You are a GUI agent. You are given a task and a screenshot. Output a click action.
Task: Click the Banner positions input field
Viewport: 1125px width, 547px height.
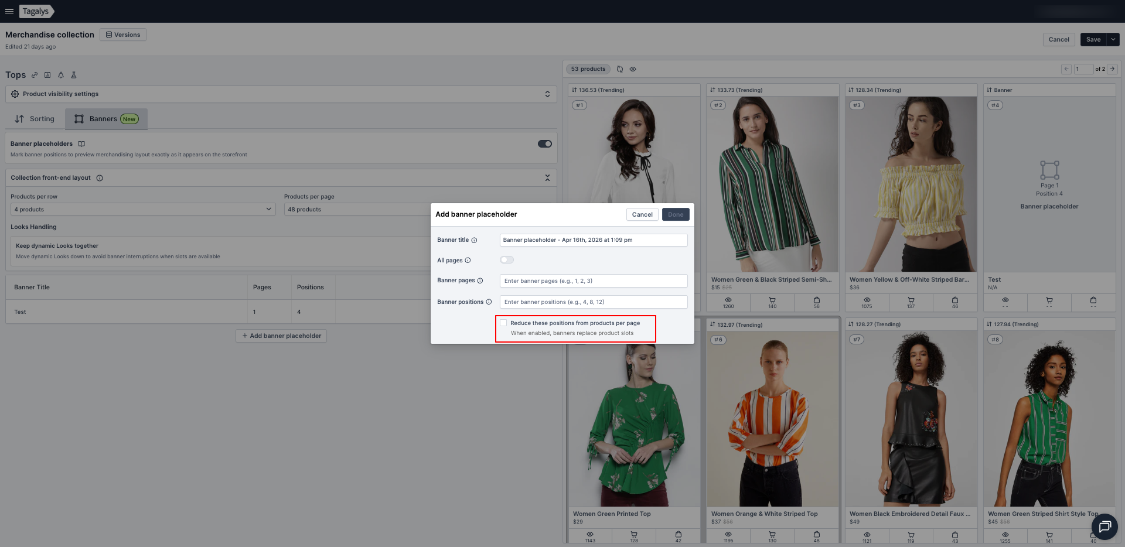[593, 302]
